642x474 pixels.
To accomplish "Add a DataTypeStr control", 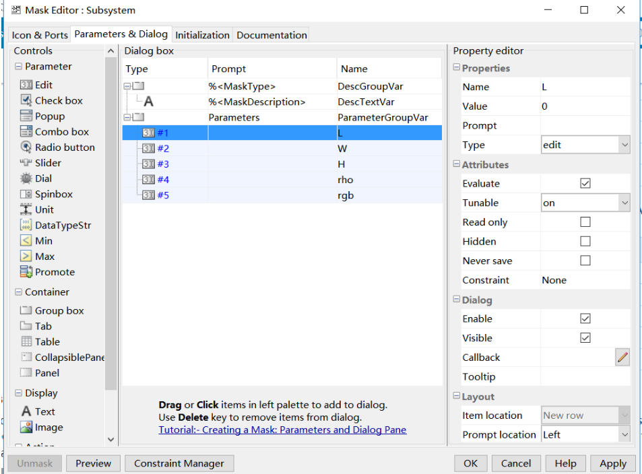I will [56, 225].
